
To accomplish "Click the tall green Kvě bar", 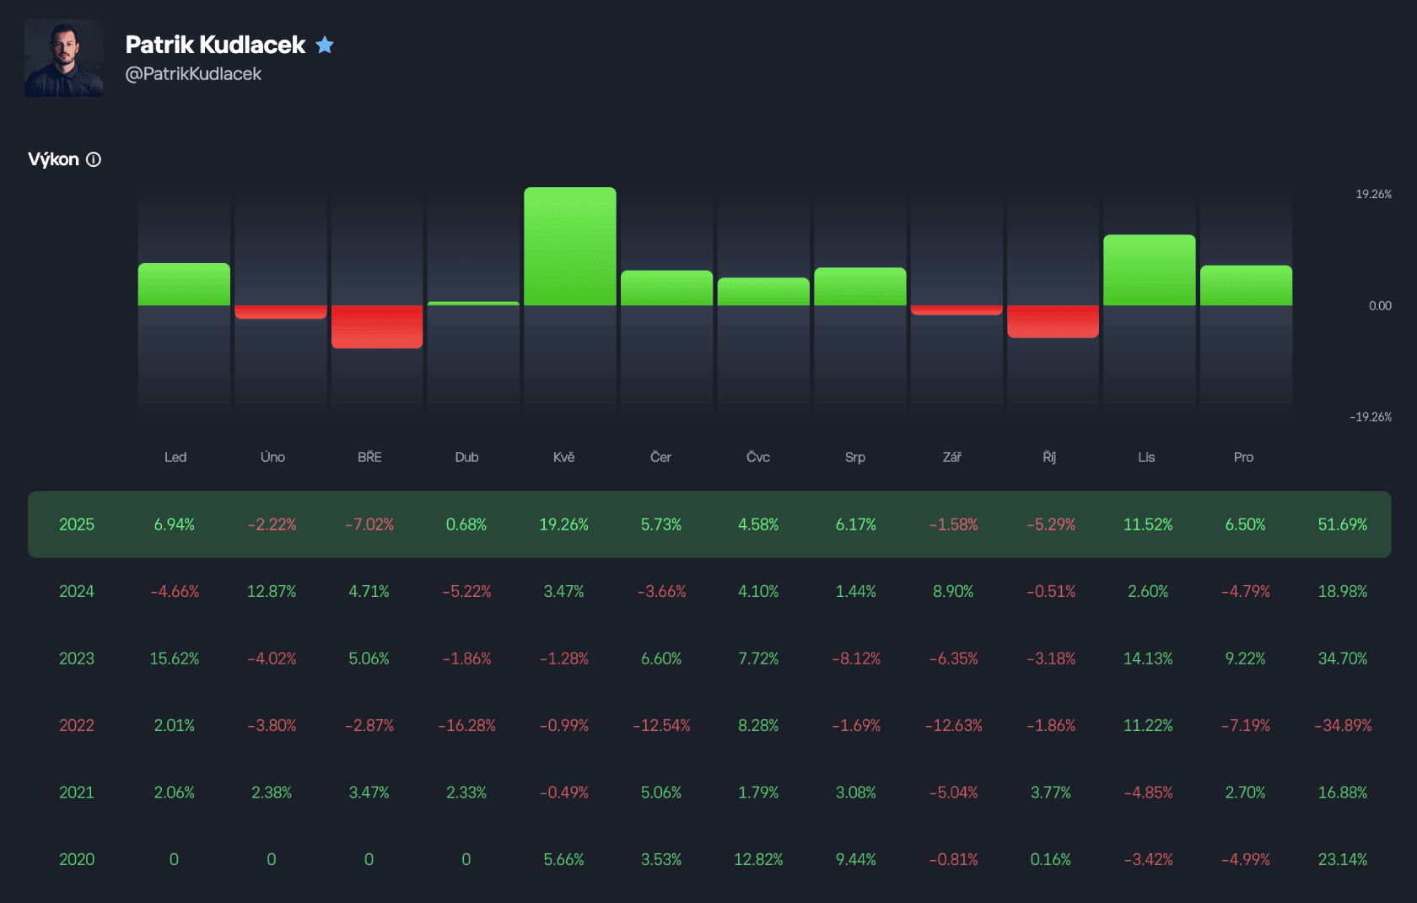I will point(569,246).
